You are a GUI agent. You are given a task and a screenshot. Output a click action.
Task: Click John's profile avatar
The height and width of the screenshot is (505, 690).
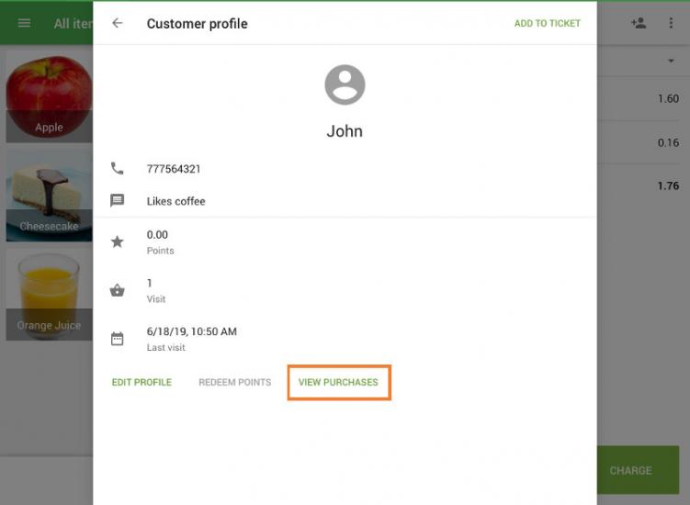(345, 84)
